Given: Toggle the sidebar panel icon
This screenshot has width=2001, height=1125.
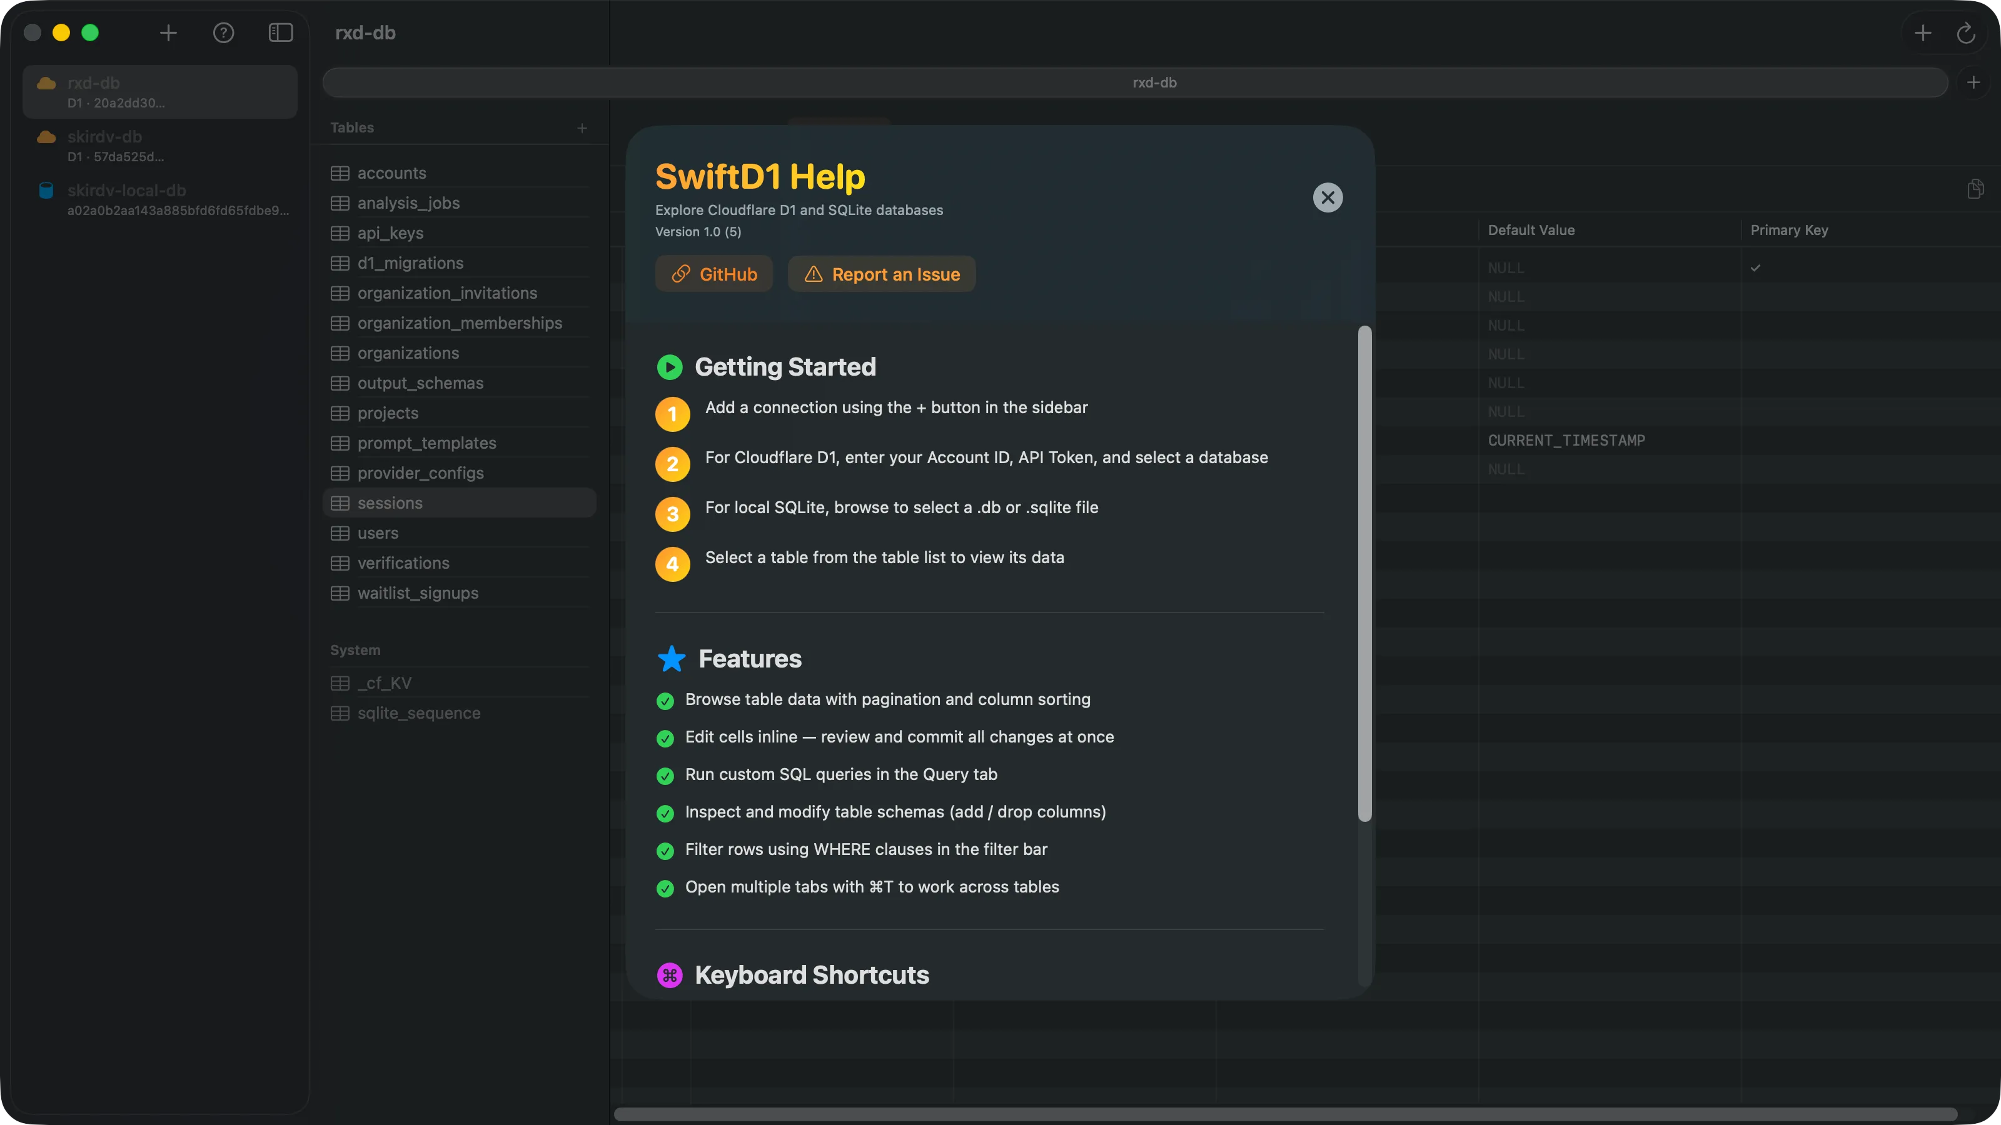Looking at the screenshot, I should 280,32.
